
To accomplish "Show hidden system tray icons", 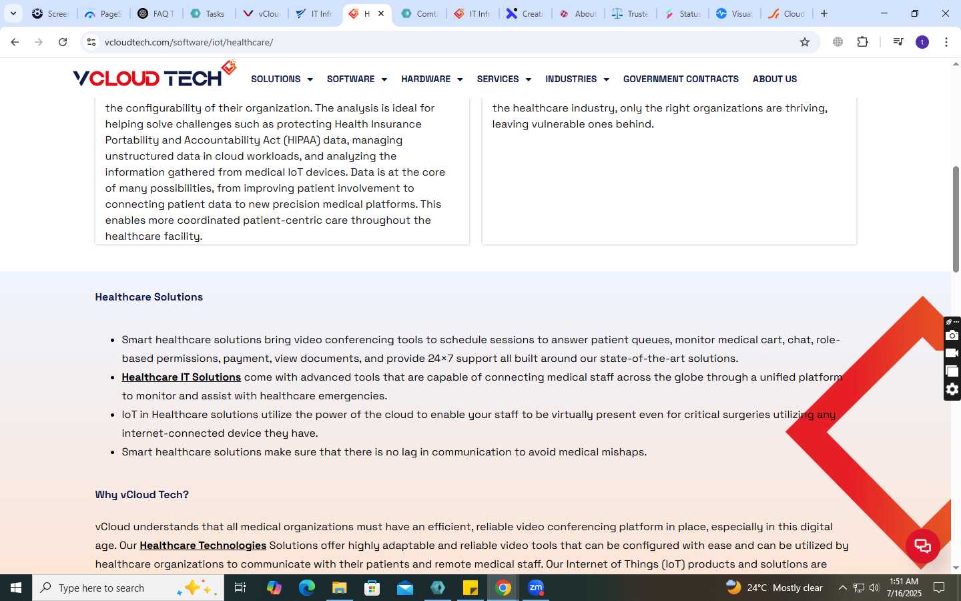I will pyautogui.click(x=842, y=588).
